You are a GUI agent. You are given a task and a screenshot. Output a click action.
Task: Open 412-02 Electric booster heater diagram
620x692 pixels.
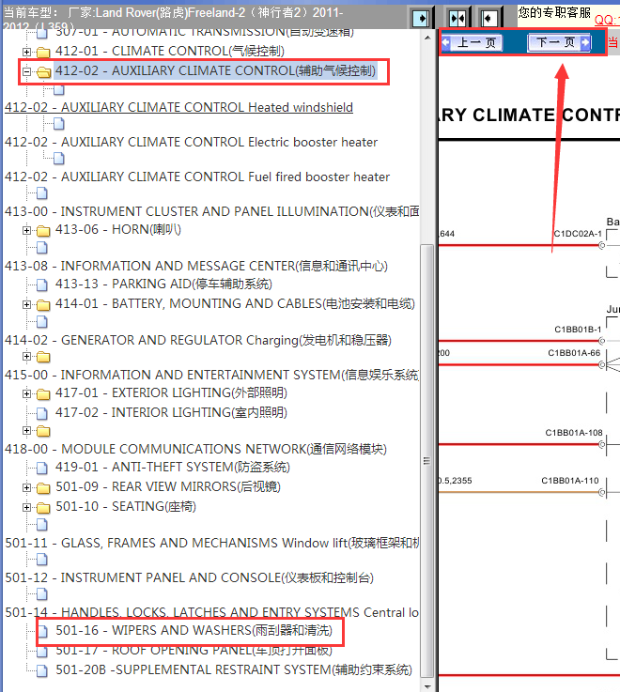(x=191, y=142)
